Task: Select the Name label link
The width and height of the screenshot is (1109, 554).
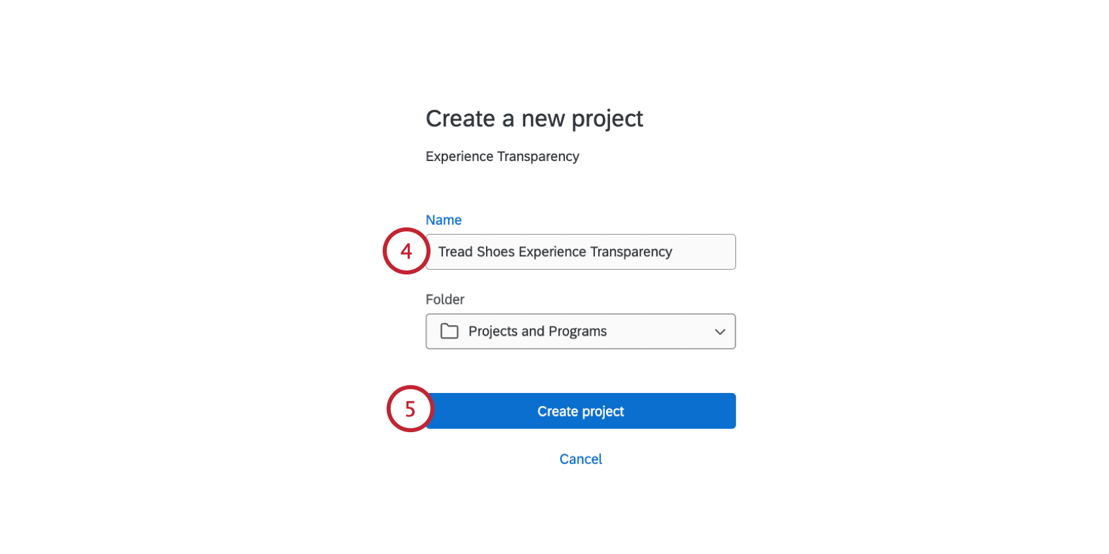Action: (x=444, y=220)
